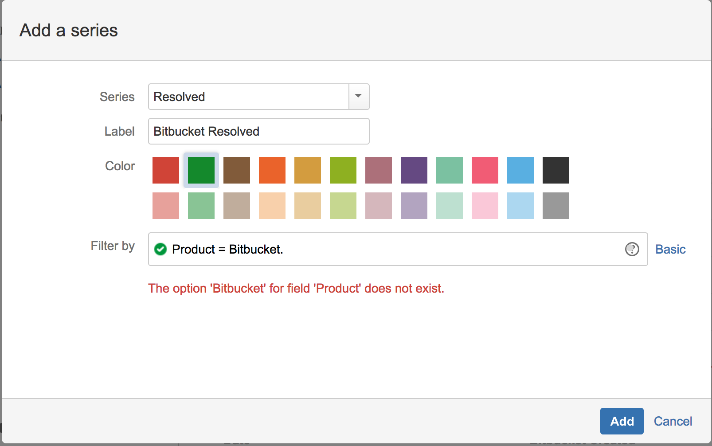712x446 pixels.
Task: Pick the hot pink color swatch
Action: [x=485, y=170]
